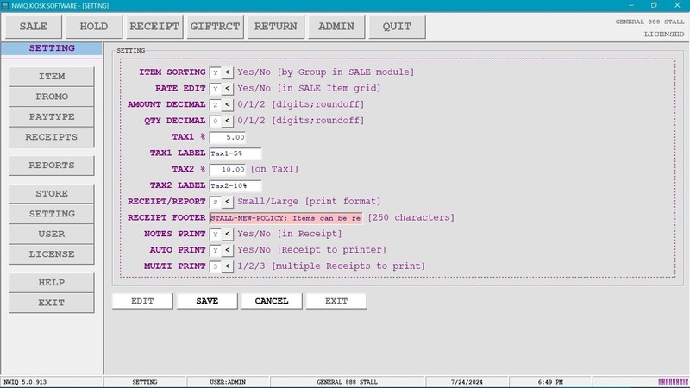Click the application icon in title bar
The image size is (690, 388).
click(5, 5)
